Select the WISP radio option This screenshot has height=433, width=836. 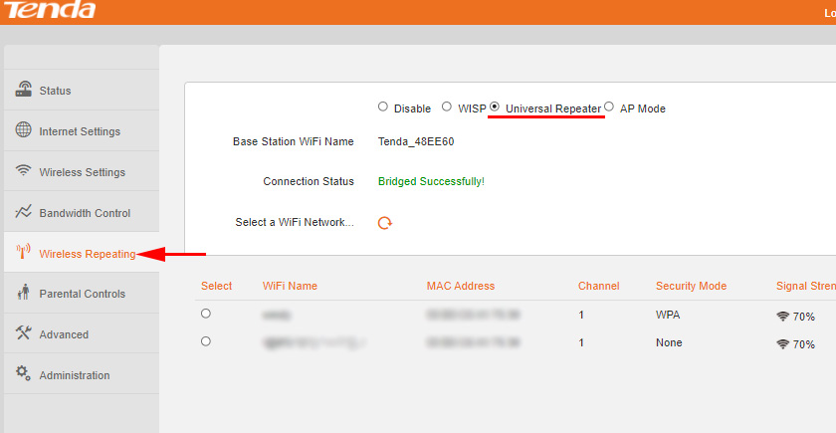(447, 108)
